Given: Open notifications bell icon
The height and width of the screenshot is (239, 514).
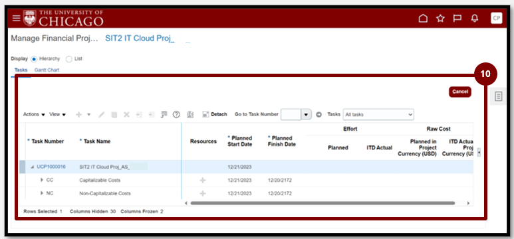Looking at the screenshot, I should (x=474, y=19).
